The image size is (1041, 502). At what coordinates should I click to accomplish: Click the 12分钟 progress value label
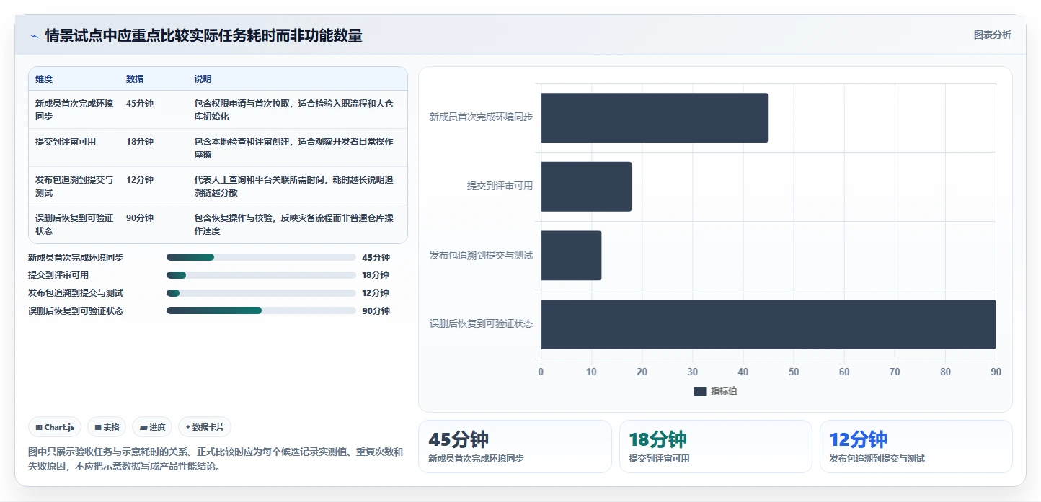click(x=376, y=293)
